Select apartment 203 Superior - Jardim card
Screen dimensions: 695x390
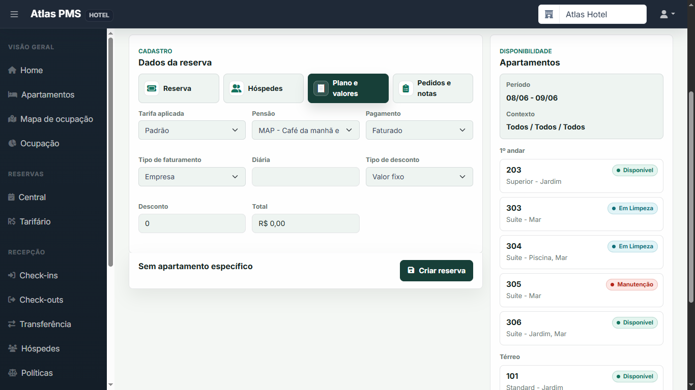point(582,176)
